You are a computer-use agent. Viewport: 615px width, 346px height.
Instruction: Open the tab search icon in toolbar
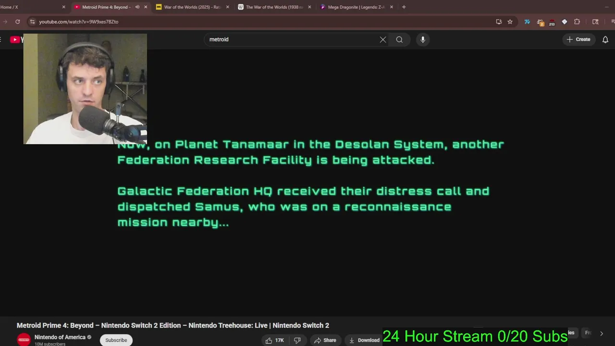click(595, 22)
